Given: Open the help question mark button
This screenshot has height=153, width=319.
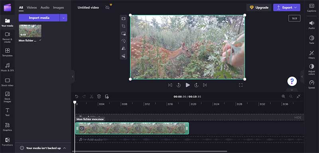Looking at the screenshot, I should [x=292, y=81].
